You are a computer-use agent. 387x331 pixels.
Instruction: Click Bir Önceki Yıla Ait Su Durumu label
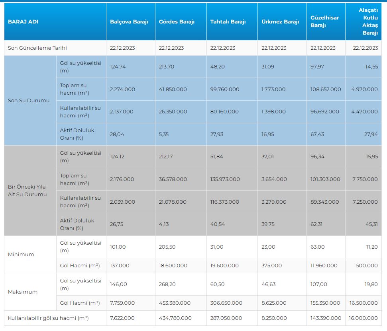point(27,191)
